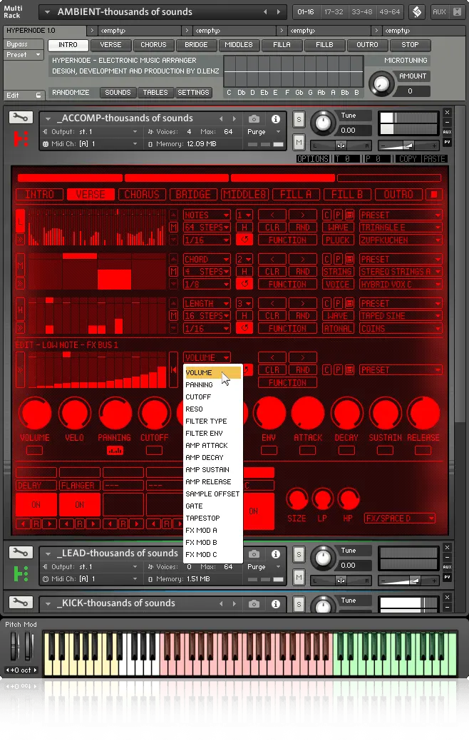Open the ACCOMP instrument wrench editor
The image size is (469, 751).
click(x=21, y=118)
